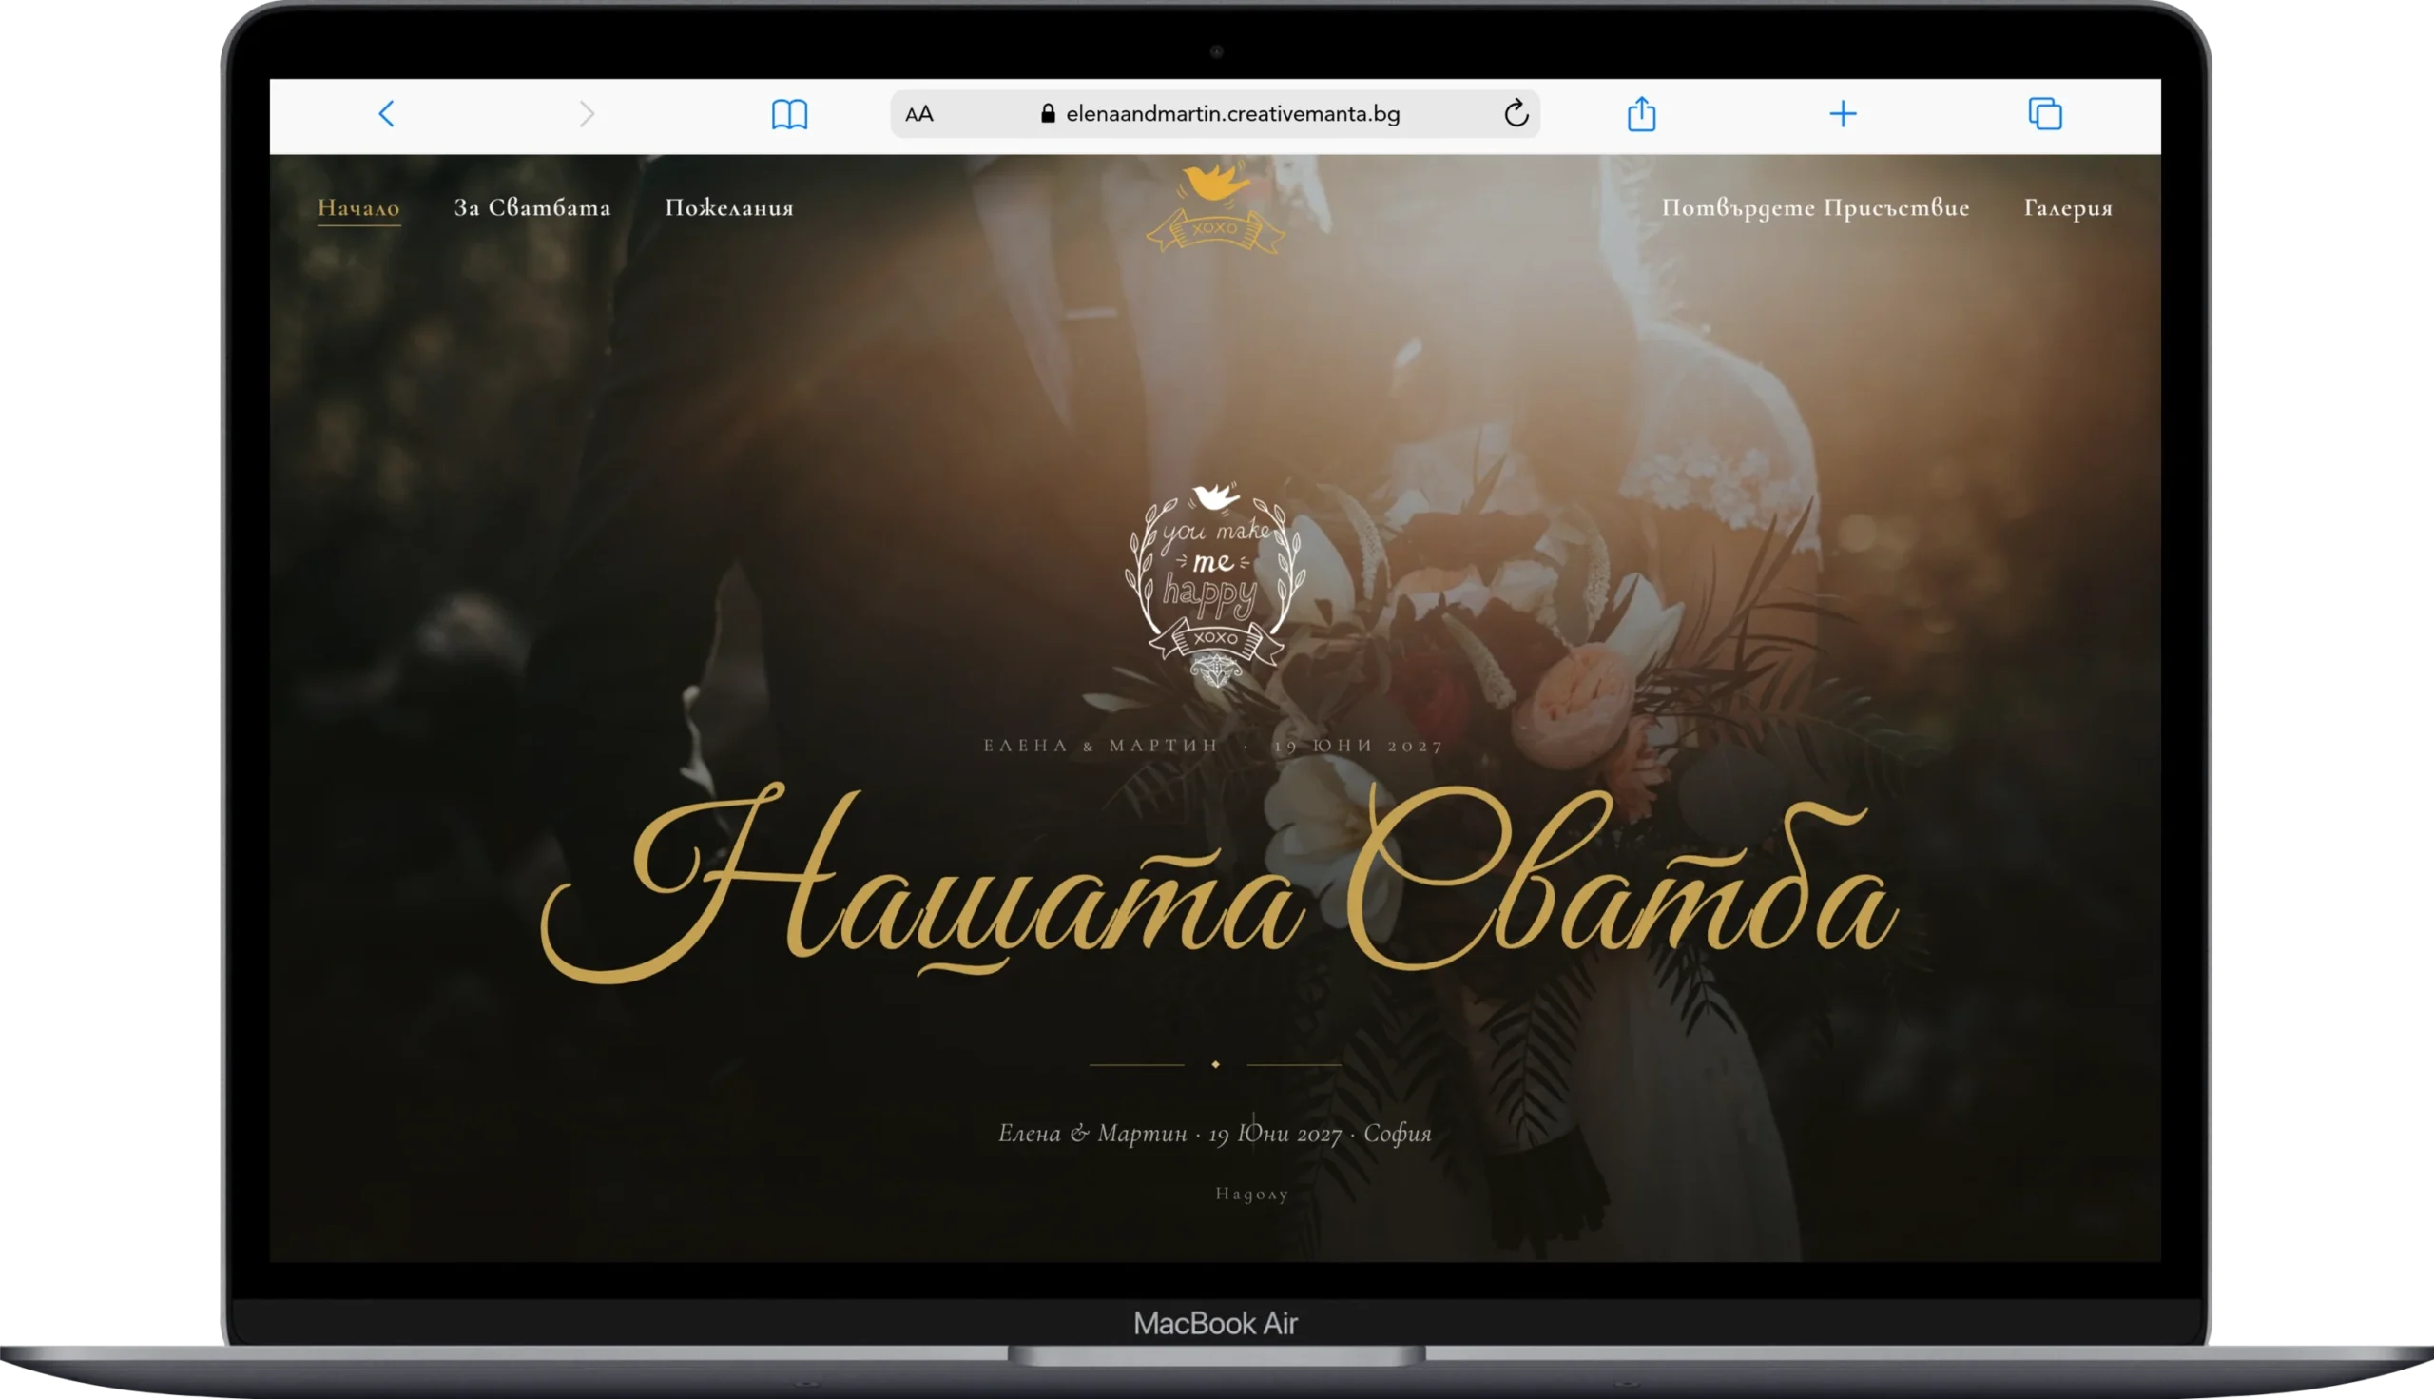Viewport: 2434px width, 1399px height.
Task: Open the AA reader text size menu
Action: (919, 114)
